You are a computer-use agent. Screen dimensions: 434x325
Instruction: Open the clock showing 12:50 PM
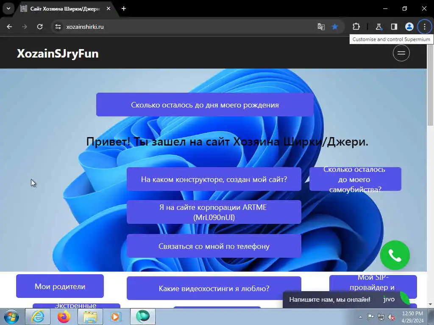(412, 317)
